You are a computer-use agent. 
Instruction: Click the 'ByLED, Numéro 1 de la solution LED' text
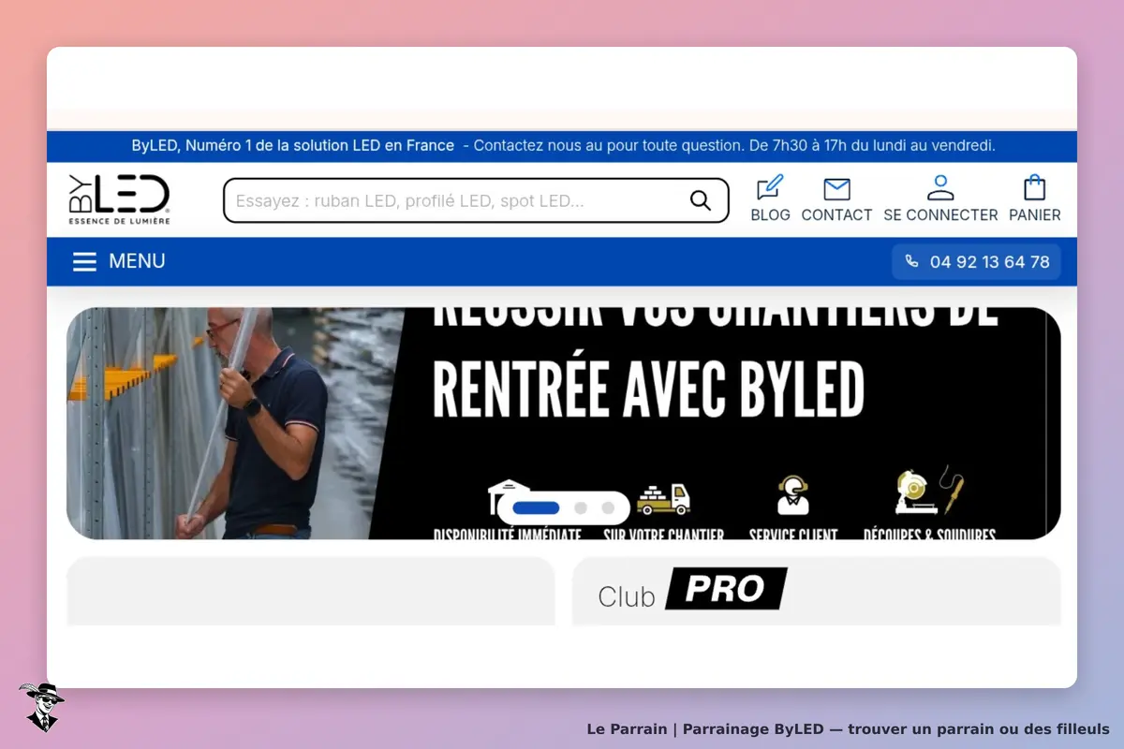pos(293,146)
